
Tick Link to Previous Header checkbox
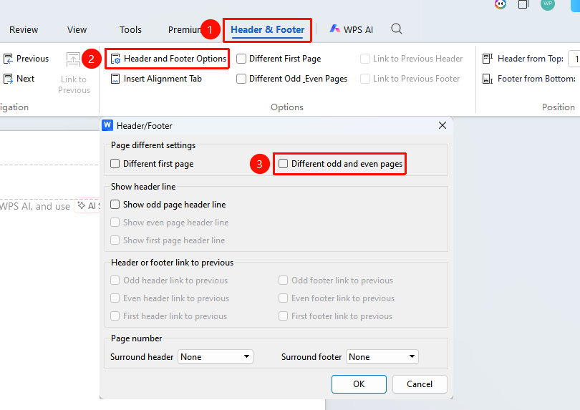pos(365,59)
